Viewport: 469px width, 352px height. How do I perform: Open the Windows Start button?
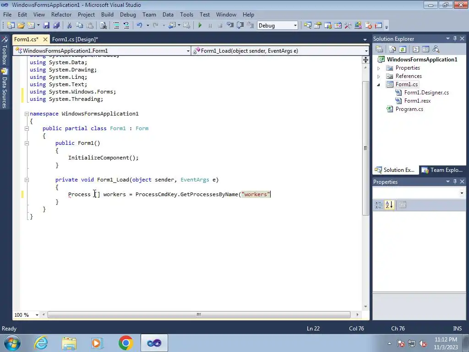12,343
